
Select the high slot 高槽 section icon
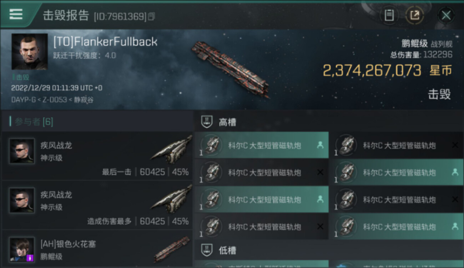point(207,122)
